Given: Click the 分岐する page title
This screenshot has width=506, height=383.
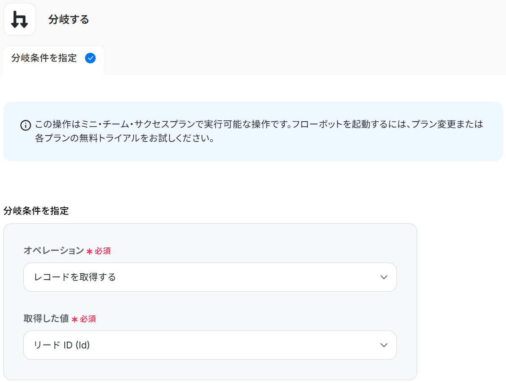Looking at the screenshot, I should (x=69, y=19).
